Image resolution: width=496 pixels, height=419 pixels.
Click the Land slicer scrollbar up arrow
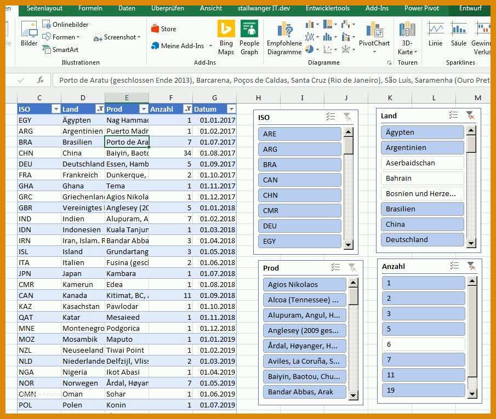pos(471,130)
